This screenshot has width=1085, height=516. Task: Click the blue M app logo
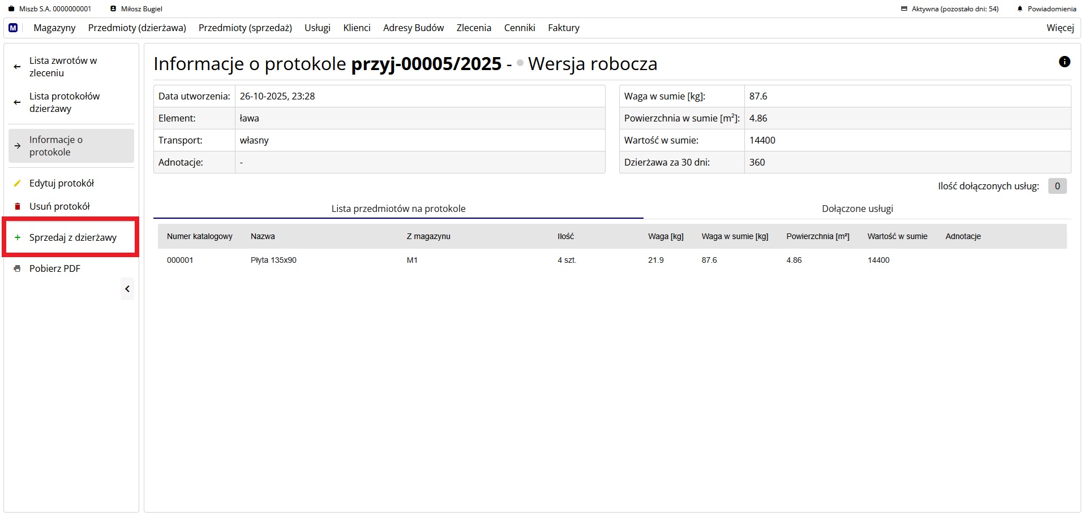[x=13, y=28]
